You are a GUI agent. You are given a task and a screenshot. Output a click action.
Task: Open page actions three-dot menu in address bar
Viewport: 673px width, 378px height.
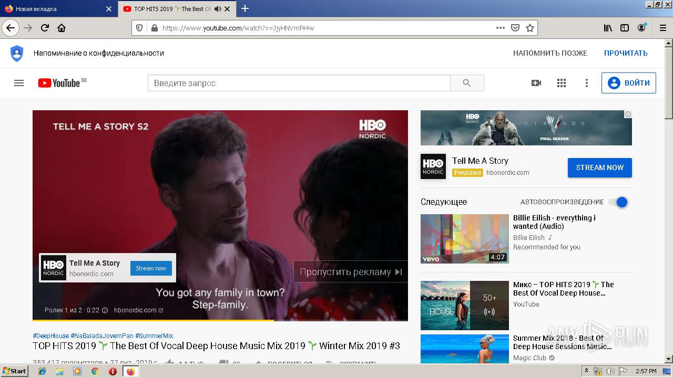point(501,28)
